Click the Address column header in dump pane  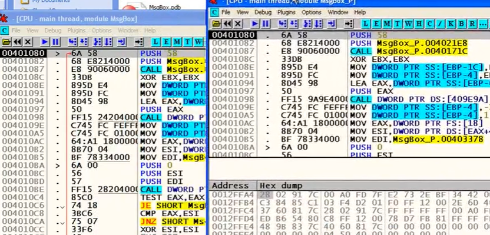coord(233,186)
